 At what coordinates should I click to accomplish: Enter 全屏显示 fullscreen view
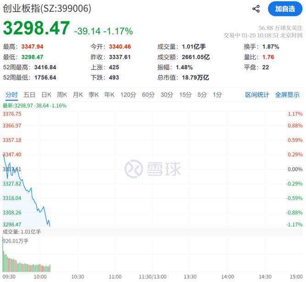(287, 95)
